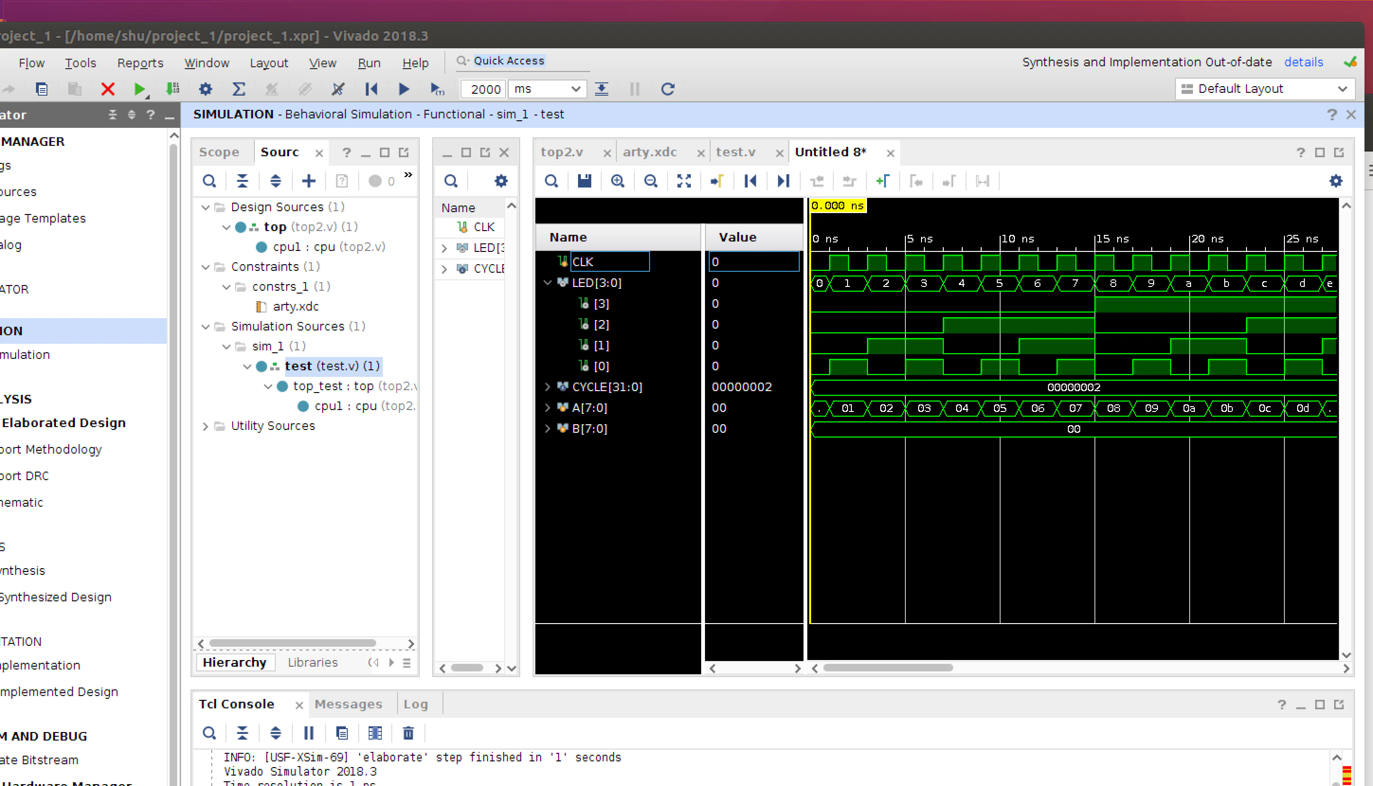1373x786 pixels.
Task: Clear the Tcl Console with trash icon
Action: pos(408,733)
